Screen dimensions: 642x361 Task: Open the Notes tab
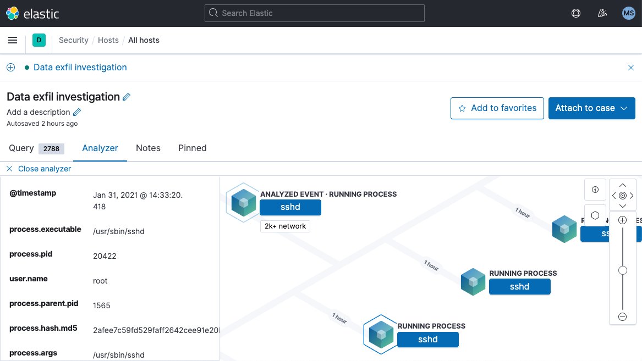(x=148, y=148)
